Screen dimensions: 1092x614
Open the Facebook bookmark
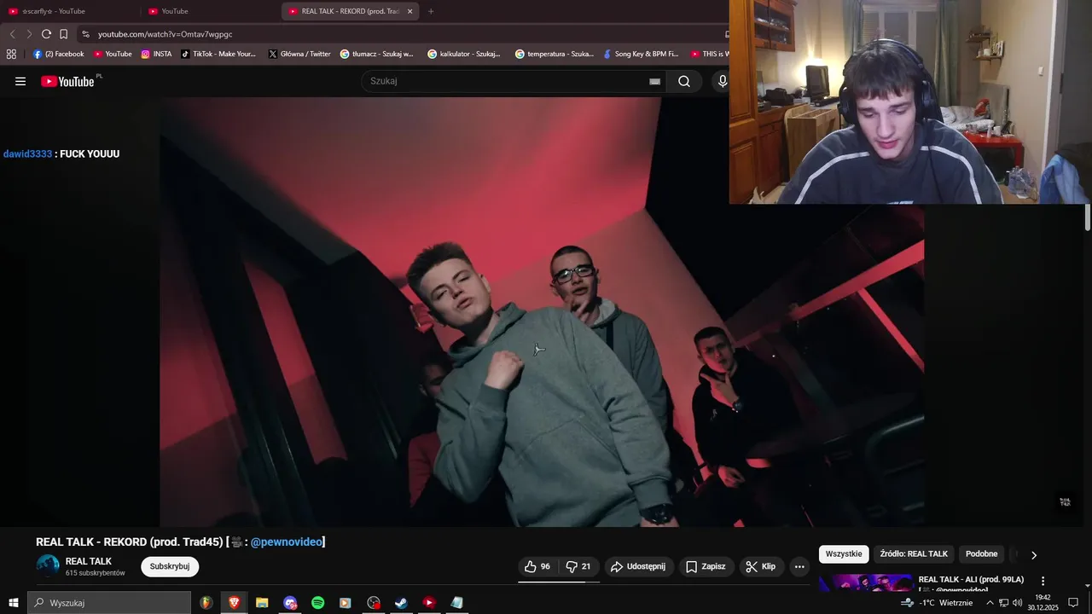point(59,54)
